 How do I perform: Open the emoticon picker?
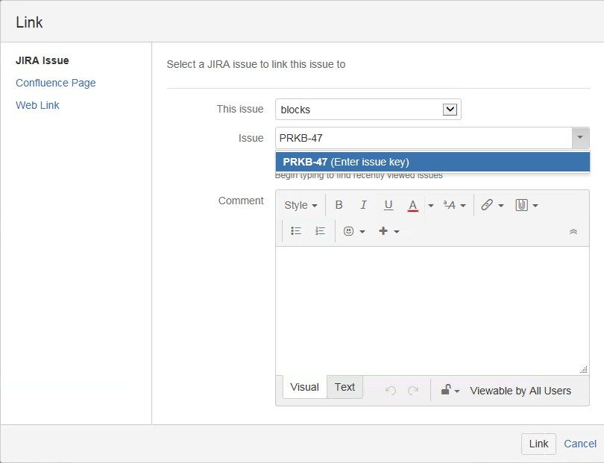click(x=348, y=231)
